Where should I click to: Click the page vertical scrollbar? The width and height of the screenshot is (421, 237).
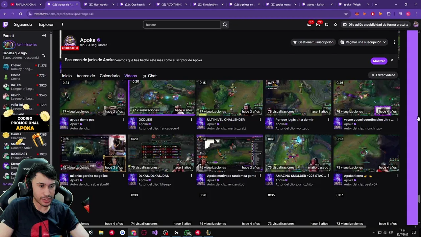pyautogui.click(x=419, y=199)
